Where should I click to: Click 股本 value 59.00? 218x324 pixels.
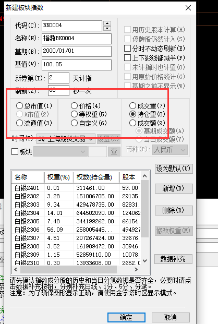(130, 188)
